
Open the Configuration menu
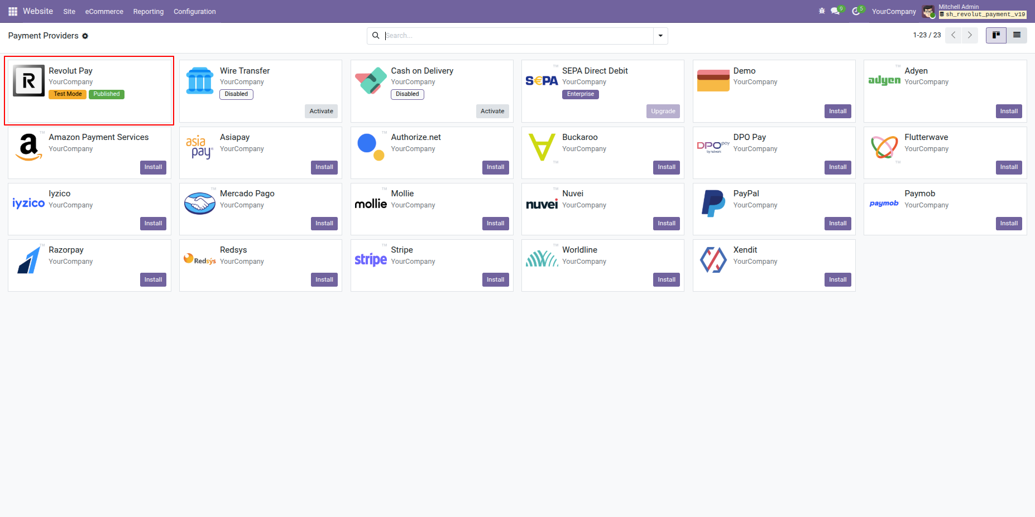[195, 11]
